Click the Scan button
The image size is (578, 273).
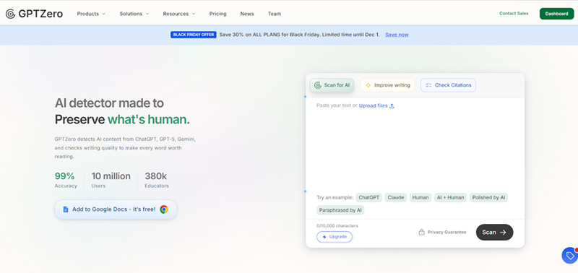click(x=494, y=233)
